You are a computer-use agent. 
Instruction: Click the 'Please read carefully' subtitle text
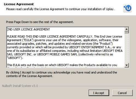point(60,9)
